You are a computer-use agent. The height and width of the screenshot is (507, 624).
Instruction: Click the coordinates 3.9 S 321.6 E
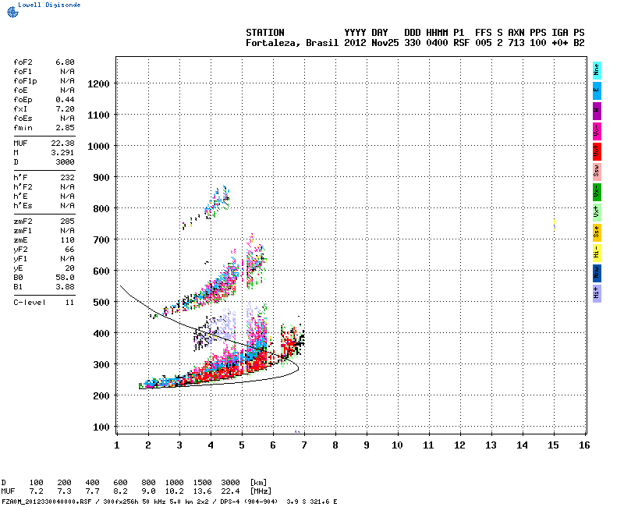311,502
